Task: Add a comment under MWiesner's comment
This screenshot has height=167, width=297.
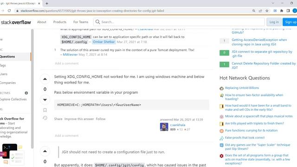Action: (x=67, y=63)
